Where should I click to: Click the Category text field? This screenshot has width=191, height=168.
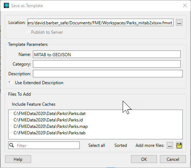point(107,64)
